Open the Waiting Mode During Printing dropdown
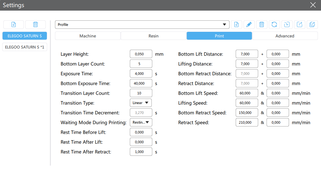Viewport: 321px width, 172px height. (x=141, y=122)
